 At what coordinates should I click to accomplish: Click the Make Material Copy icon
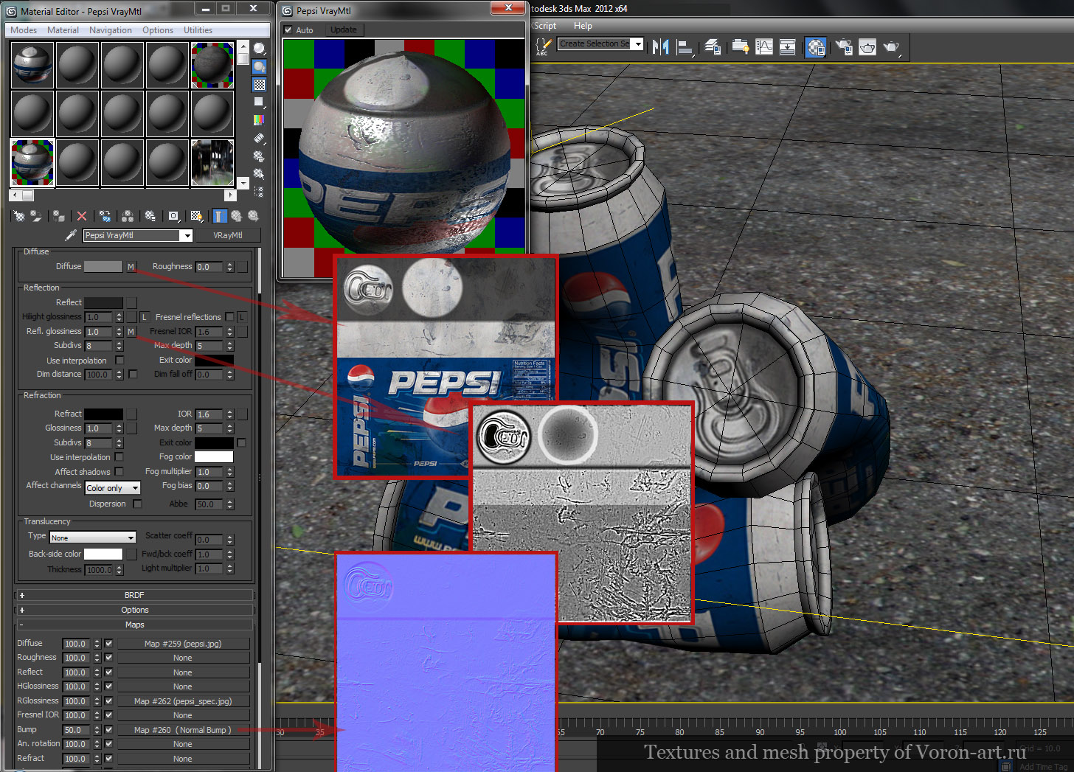105,216
